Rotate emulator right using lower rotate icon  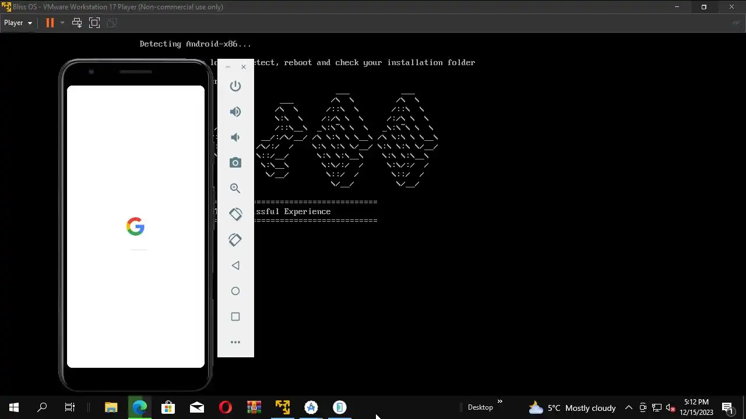coord(235,240)
